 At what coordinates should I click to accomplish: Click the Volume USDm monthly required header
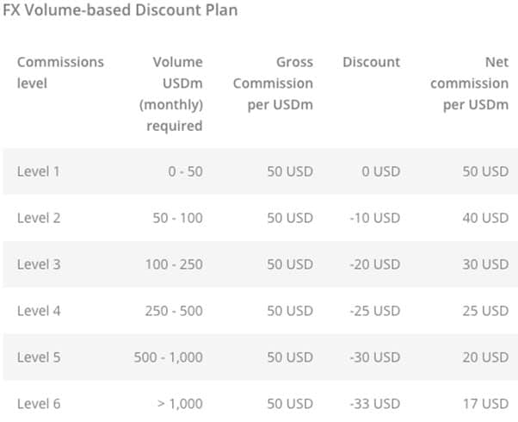[x=171, y=94]
